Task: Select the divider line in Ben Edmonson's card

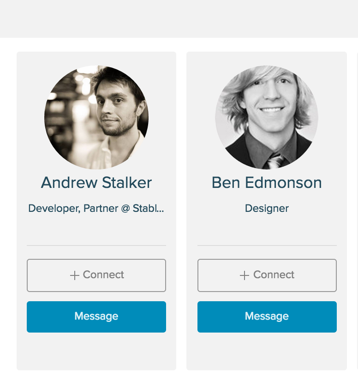Action: pyautogui.click(x=267, y=245)
